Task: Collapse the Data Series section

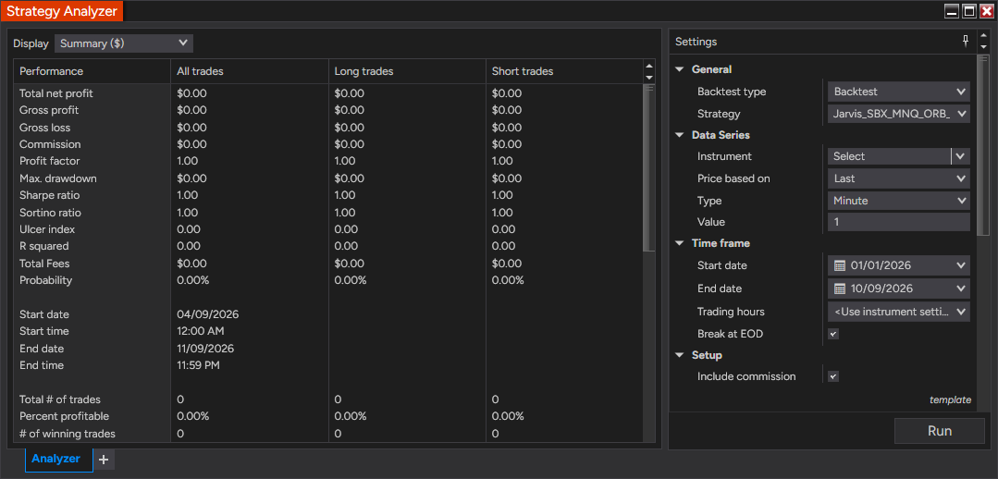Action: tap(679, 135)
